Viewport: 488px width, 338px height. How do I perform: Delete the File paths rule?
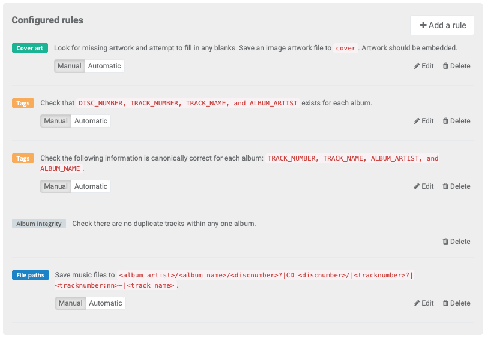click(456, 303)
